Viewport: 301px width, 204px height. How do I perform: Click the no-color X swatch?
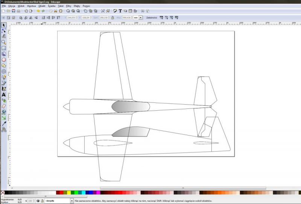[x=3, y=193]
